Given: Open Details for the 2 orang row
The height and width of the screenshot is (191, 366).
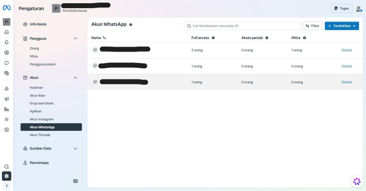Looking at the screenshot, I should [347, 50].
